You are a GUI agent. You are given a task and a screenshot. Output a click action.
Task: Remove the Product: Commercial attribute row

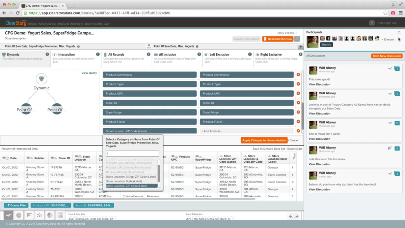pyautogui.click(x=298, y=75)
